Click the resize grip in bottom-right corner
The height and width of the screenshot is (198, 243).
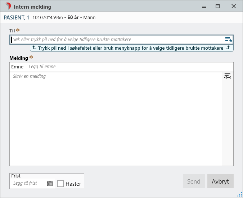pos(239,194)
